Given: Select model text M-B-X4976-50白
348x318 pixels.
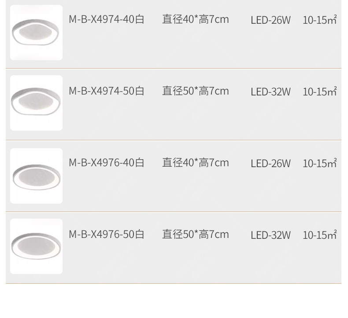Looking at the screenshot, I should pos(107,234).
